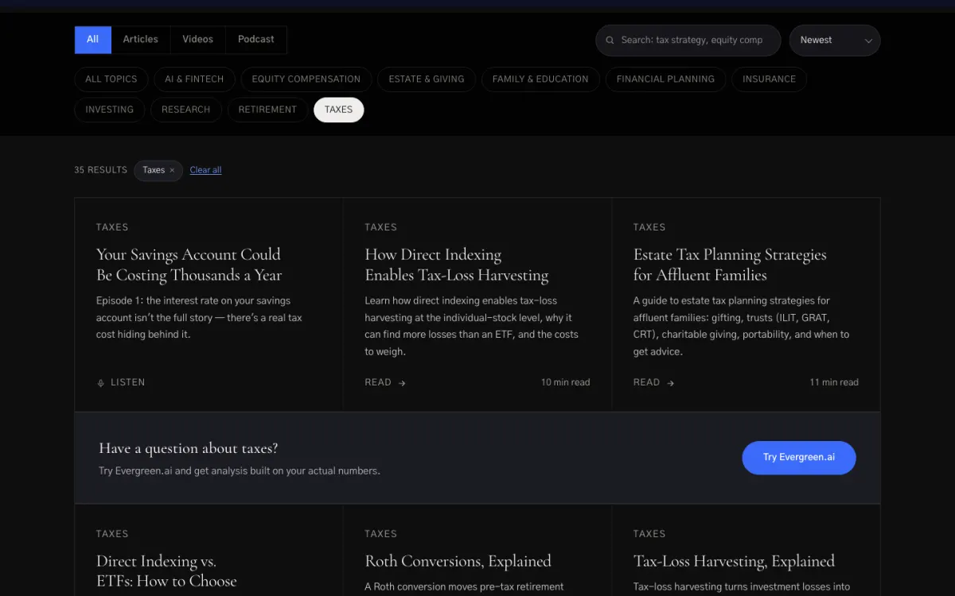Screen dimensions: 955x596
Task: Filter by INSURANCE topic
Action: coord(770,79)
